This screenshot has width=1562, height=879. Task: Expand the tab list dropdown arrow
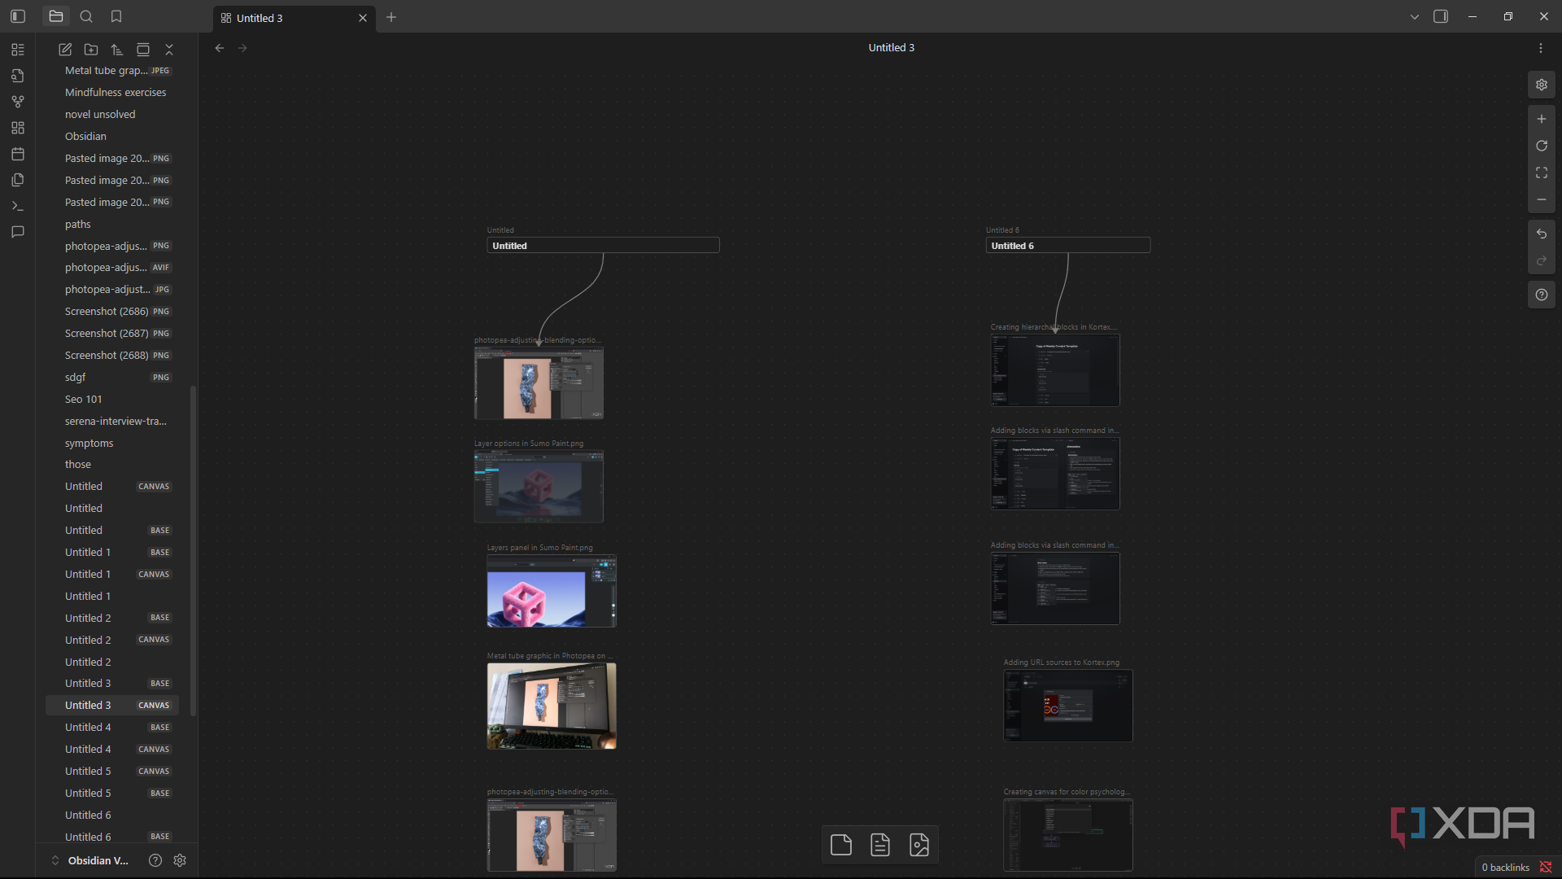point(1415,16)
